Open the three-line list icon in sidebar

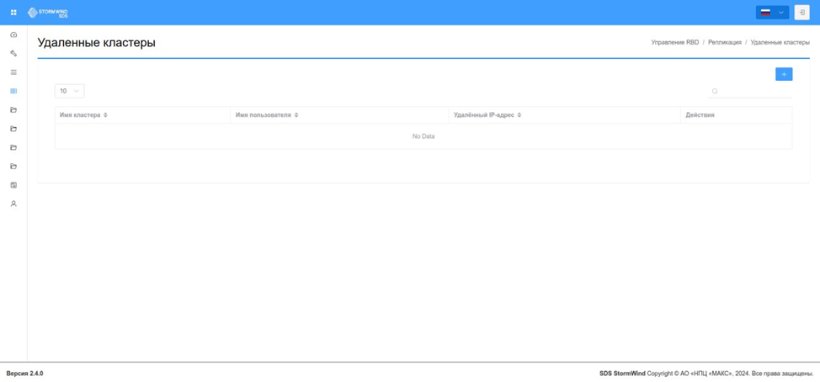[x=13, y=72]
